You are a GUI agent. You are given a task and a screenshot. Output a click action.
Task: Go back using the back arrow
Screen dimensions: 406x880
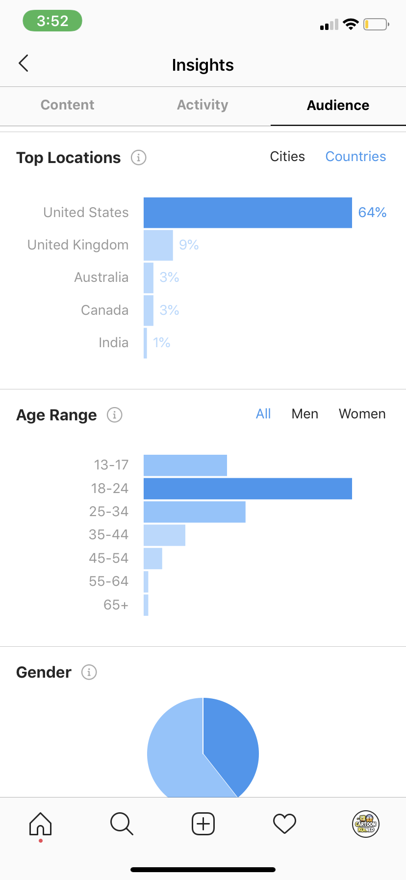(x=23, y=63)
